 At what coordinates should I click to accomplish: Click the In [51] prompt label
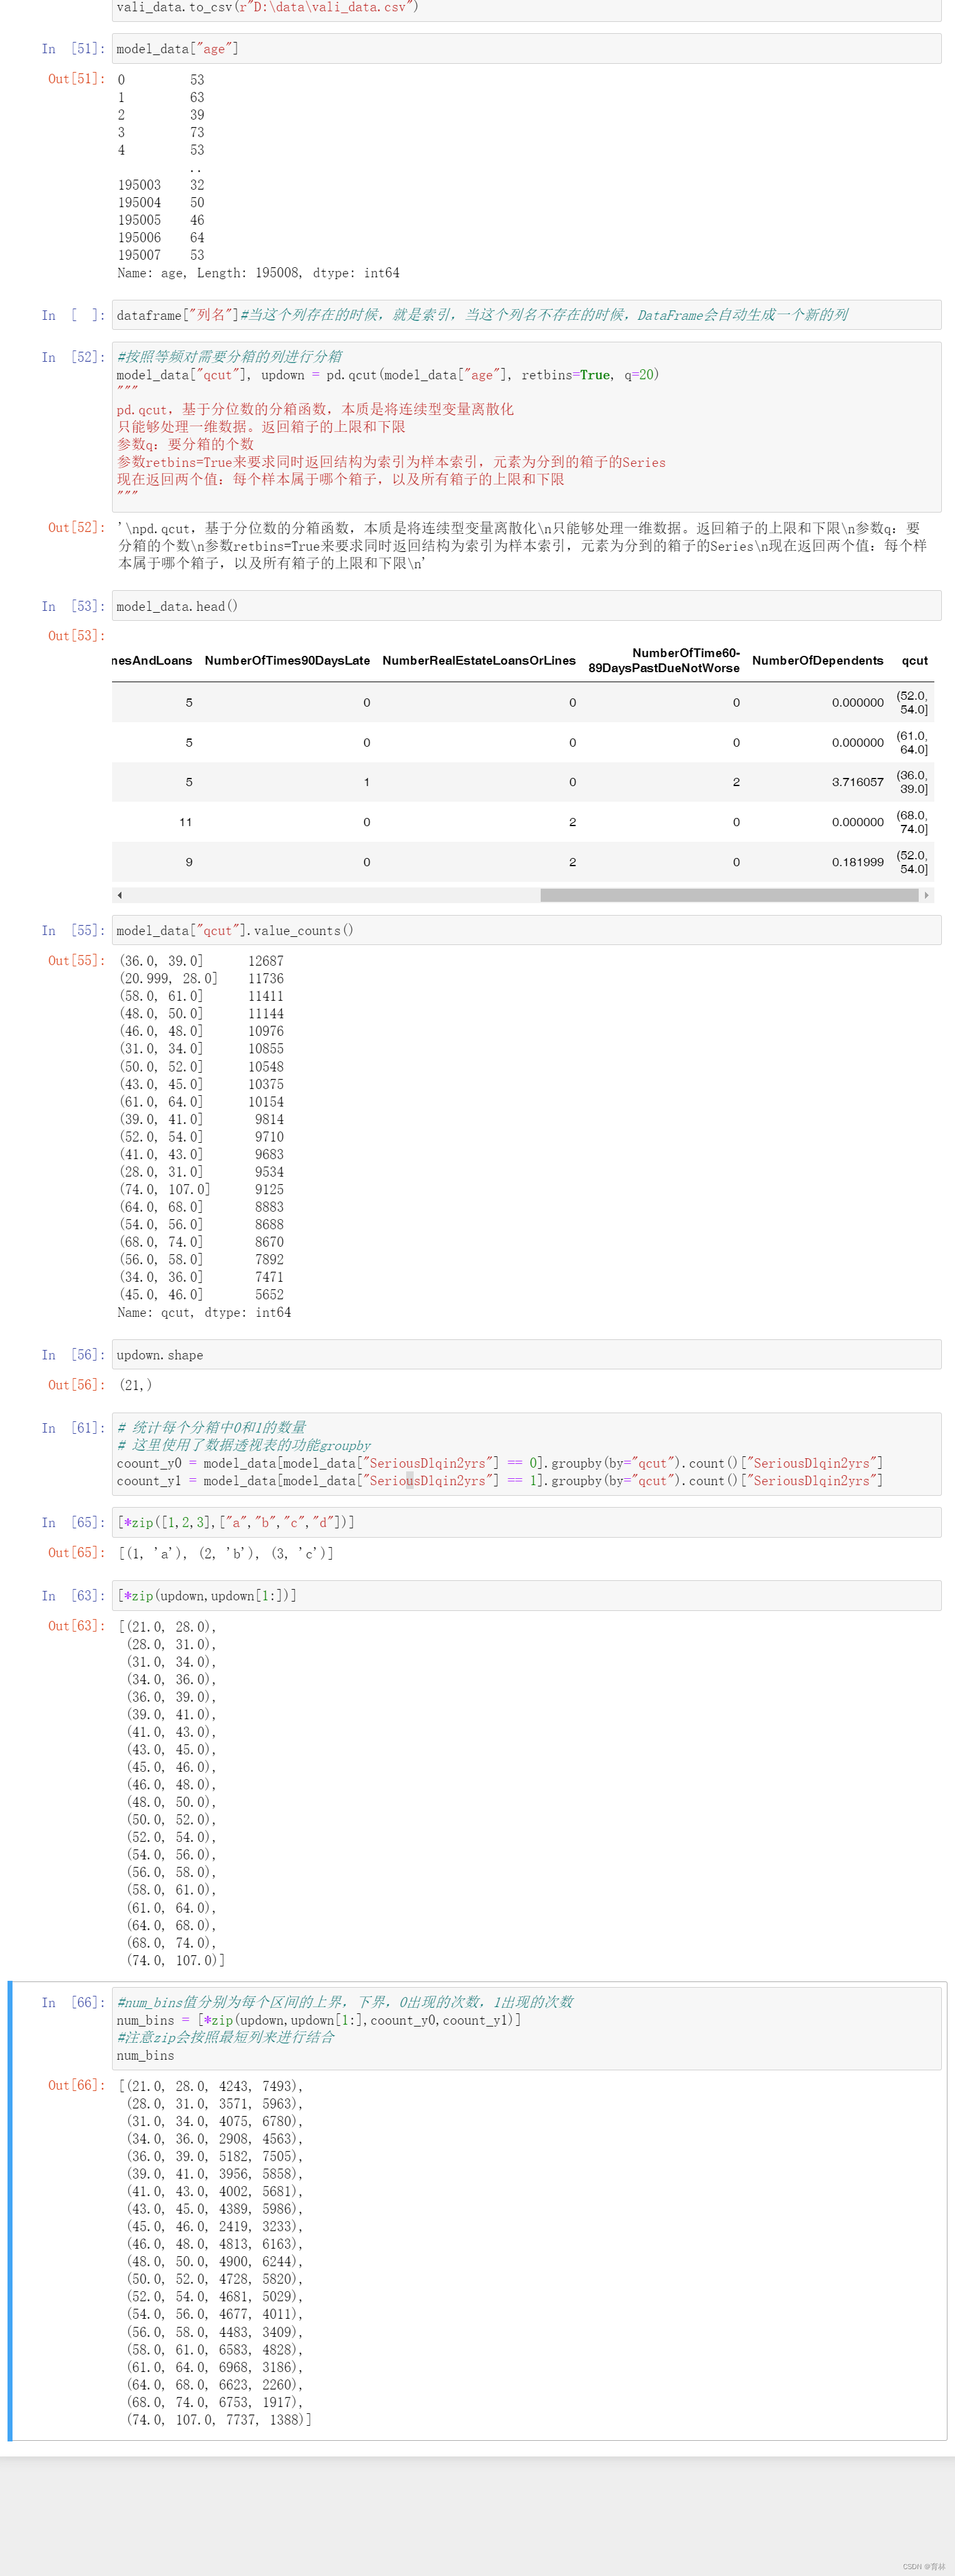pyautogui.click(x=72, y=49)
